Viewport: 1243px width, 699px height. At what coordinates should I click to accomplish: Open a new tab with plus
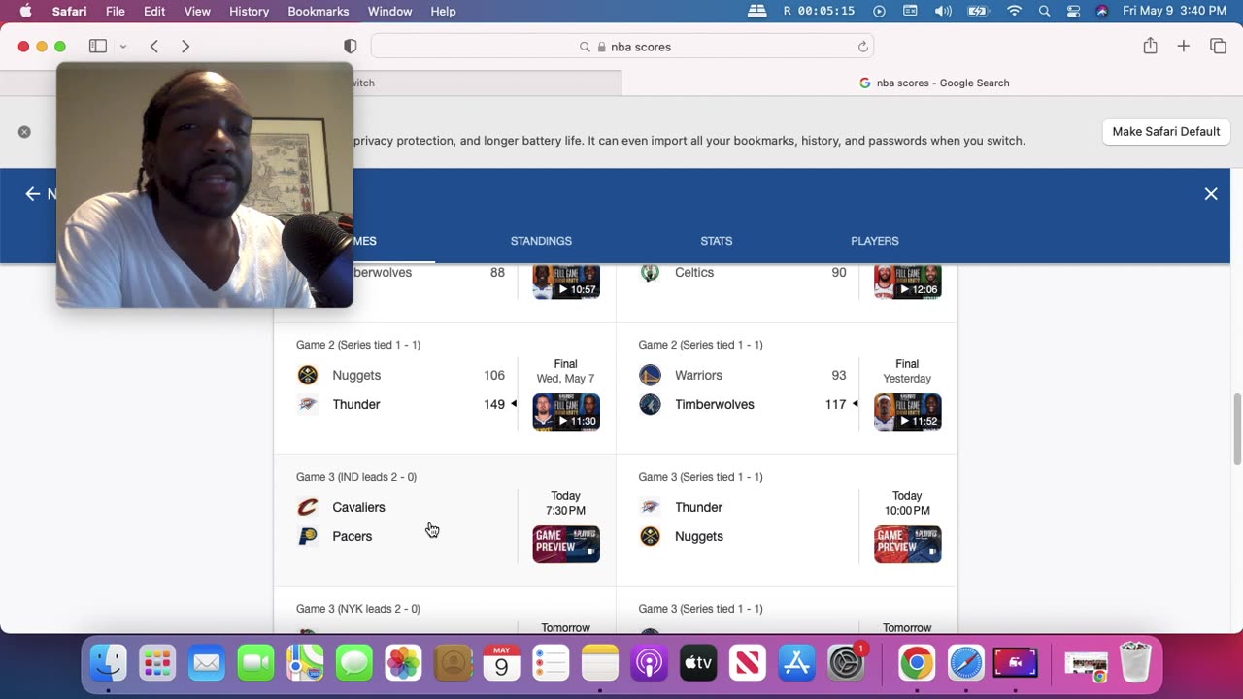tap(1183, 46)
